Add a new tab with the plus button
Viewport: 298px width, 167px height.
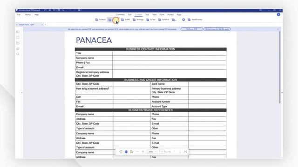click(x=46, y=25)
